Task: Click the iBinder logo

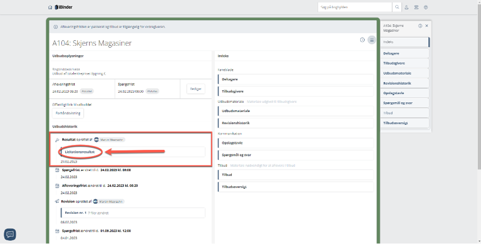Action: tap(63, 7)
